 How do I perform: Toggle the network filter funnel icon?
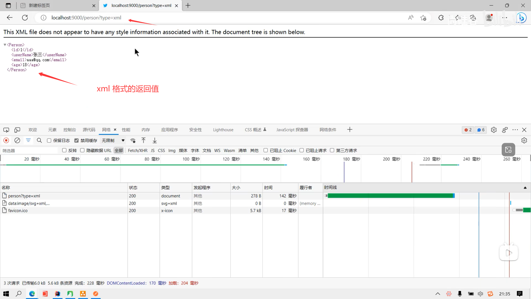point(28,140)
